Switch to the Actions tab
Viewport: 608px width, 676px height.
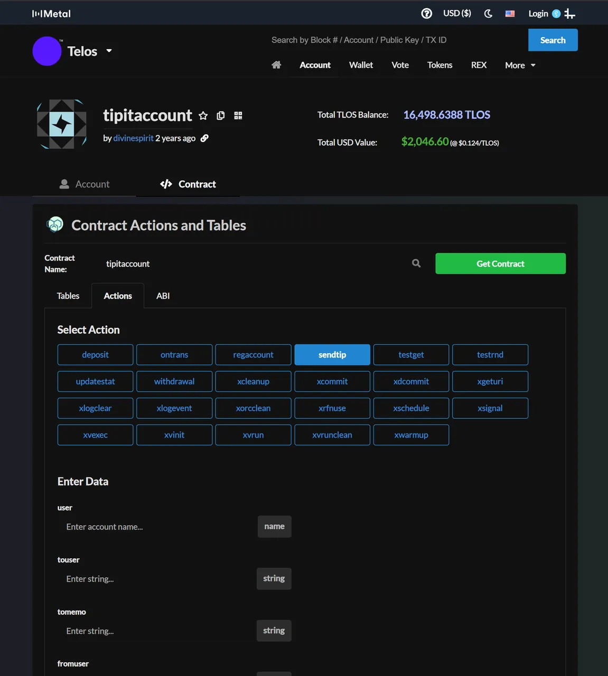[x=118, y=296]
